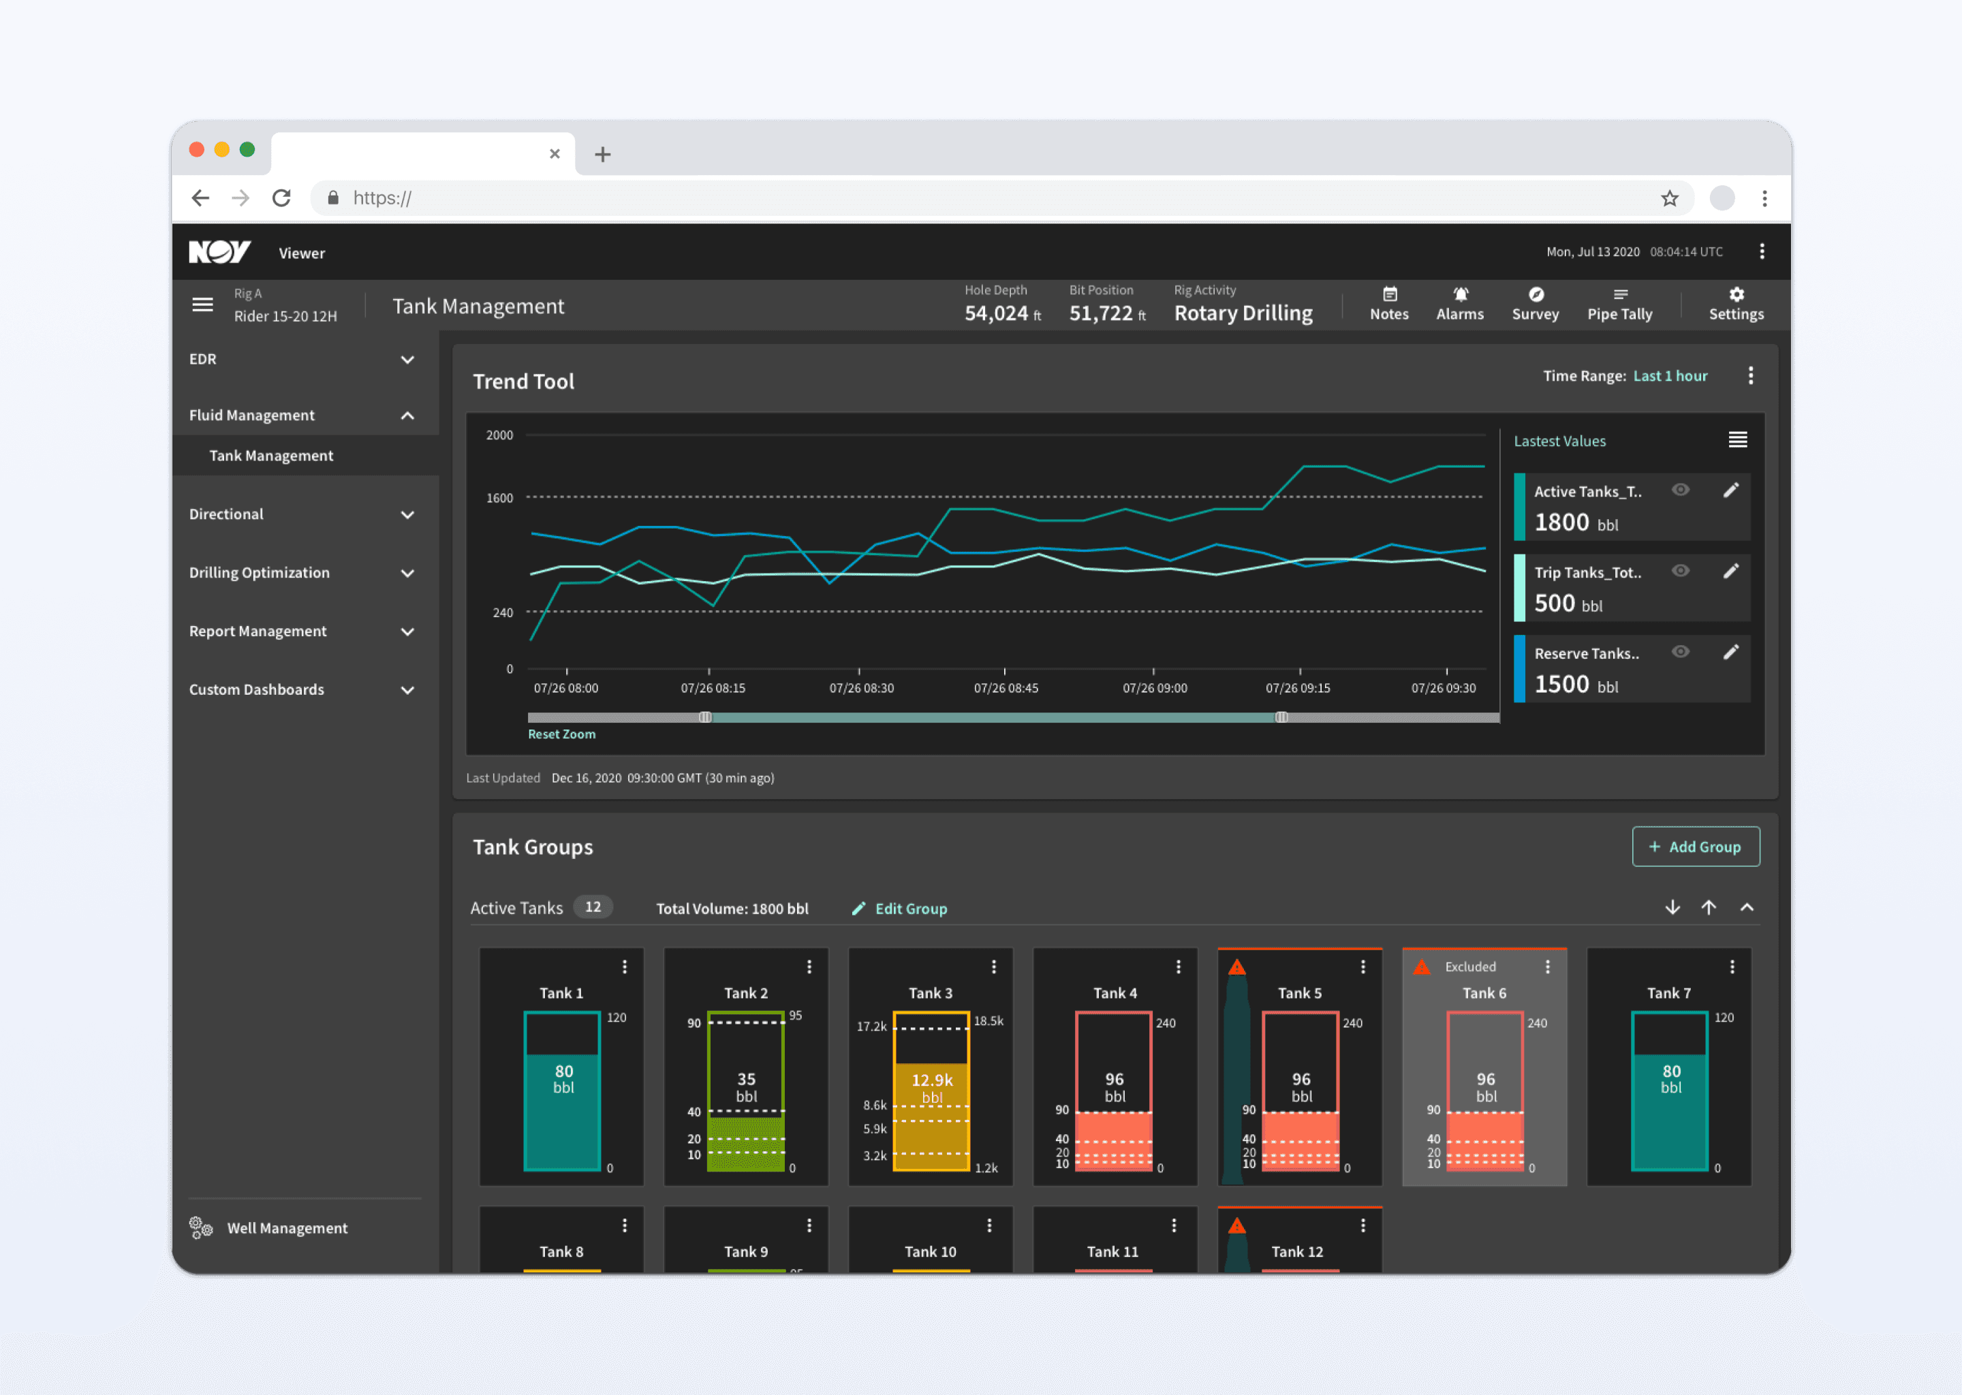Image resolution: width=1962 pixels, height=1395 pixels.
Task: Toggle Reserve Tanks trend visibility eye
Action: [x=1680, y=652]
